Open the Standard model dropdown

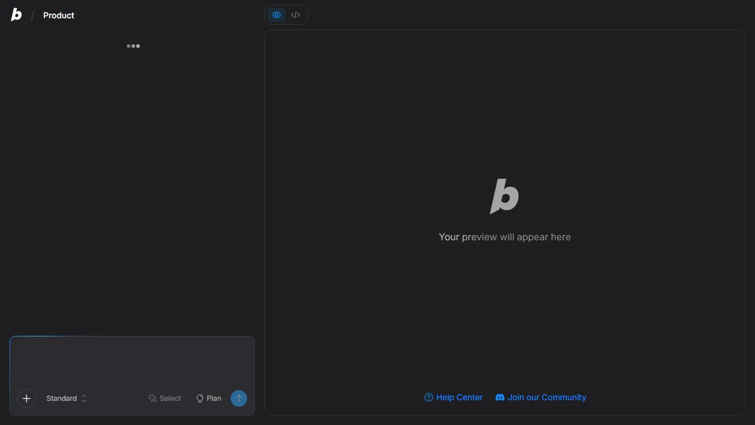[66, 398]
